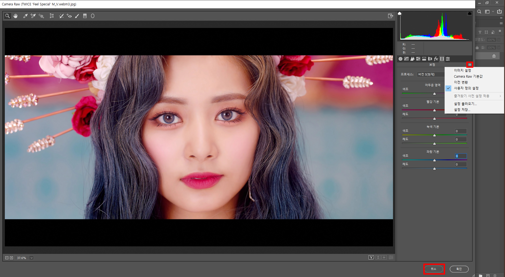Select the Red Eye Removal tool
Viewport: 505px width, 277px height.
69,16
